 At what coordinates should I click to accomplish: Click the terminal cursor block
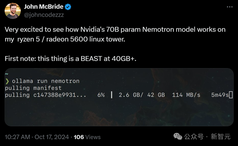click(231, 95)
